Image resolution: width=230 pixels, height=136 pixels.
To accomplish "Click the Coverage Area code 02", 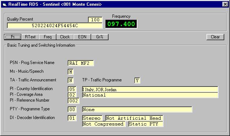I will pyautogui.click(x=72, y=95).
